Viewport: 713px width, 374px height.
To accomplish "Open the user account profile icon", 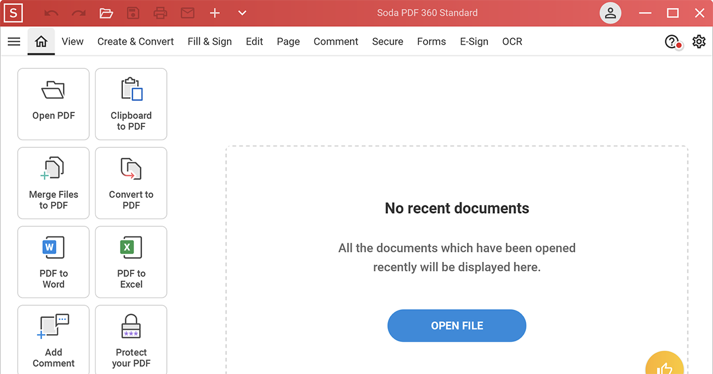I will tap(610, 13).
